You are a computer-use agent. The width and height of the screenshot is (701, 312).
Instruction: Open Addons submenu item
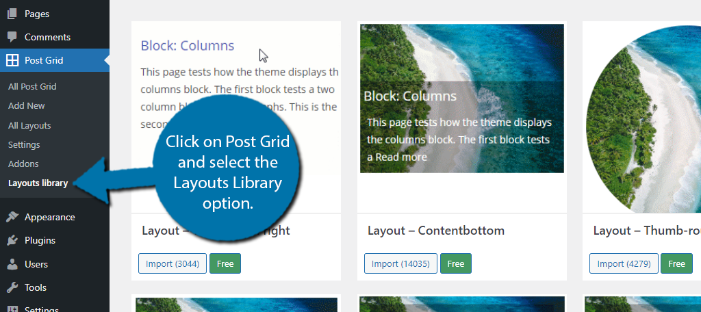tap(23, 164)
